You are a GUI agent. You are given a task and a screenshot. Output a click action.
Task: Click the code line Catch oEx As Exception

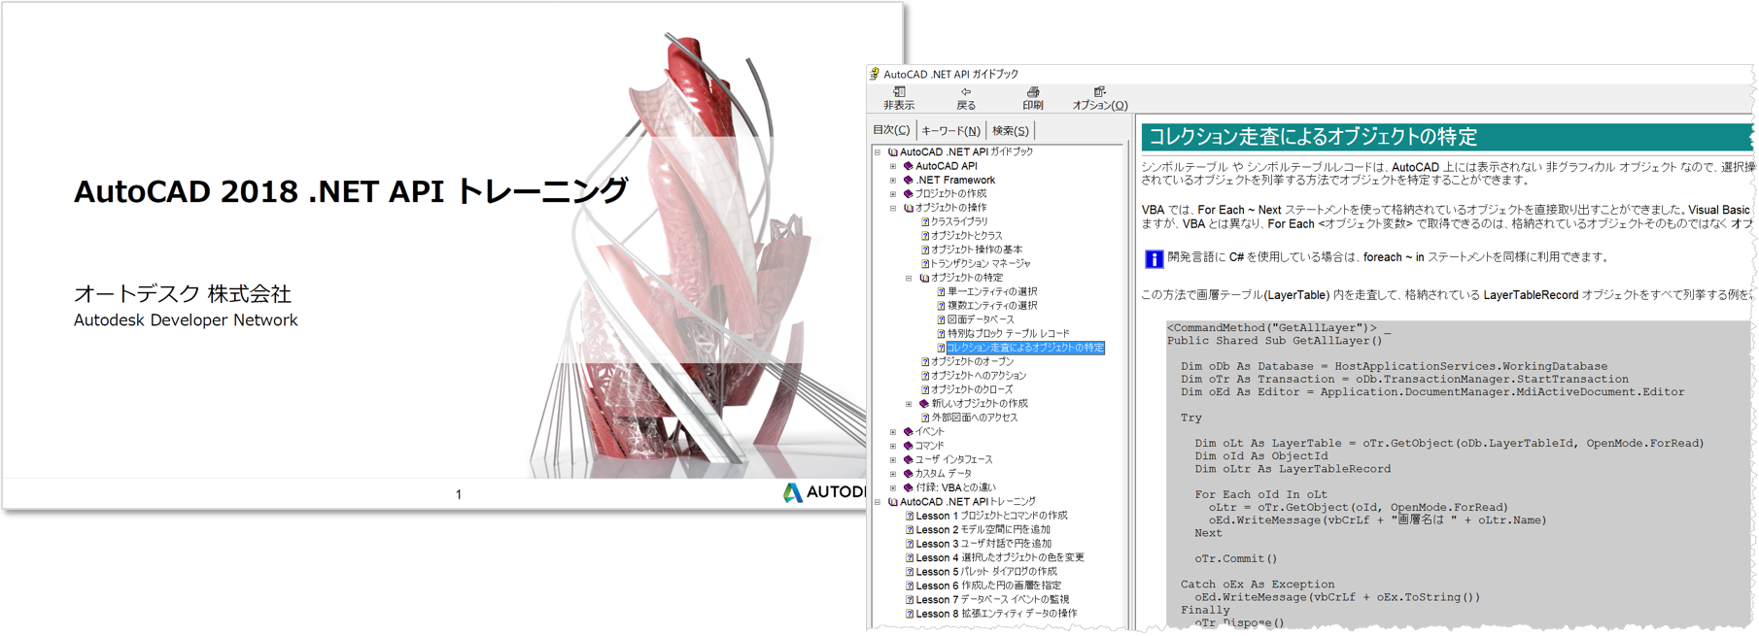tap(1258, 585)
